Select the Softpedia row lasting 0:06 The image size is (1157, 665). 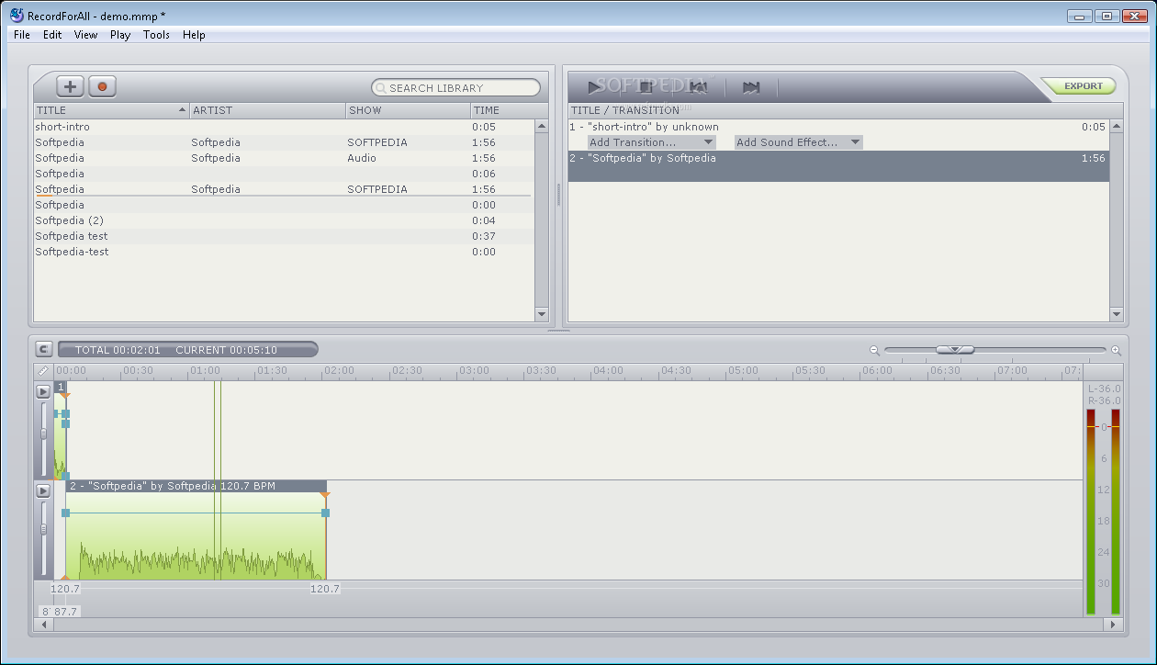(284, 174)
